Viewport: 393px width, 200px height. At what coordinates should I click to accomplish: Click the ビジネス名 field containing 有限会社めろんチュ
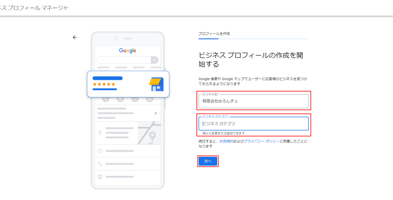[254, 101]
